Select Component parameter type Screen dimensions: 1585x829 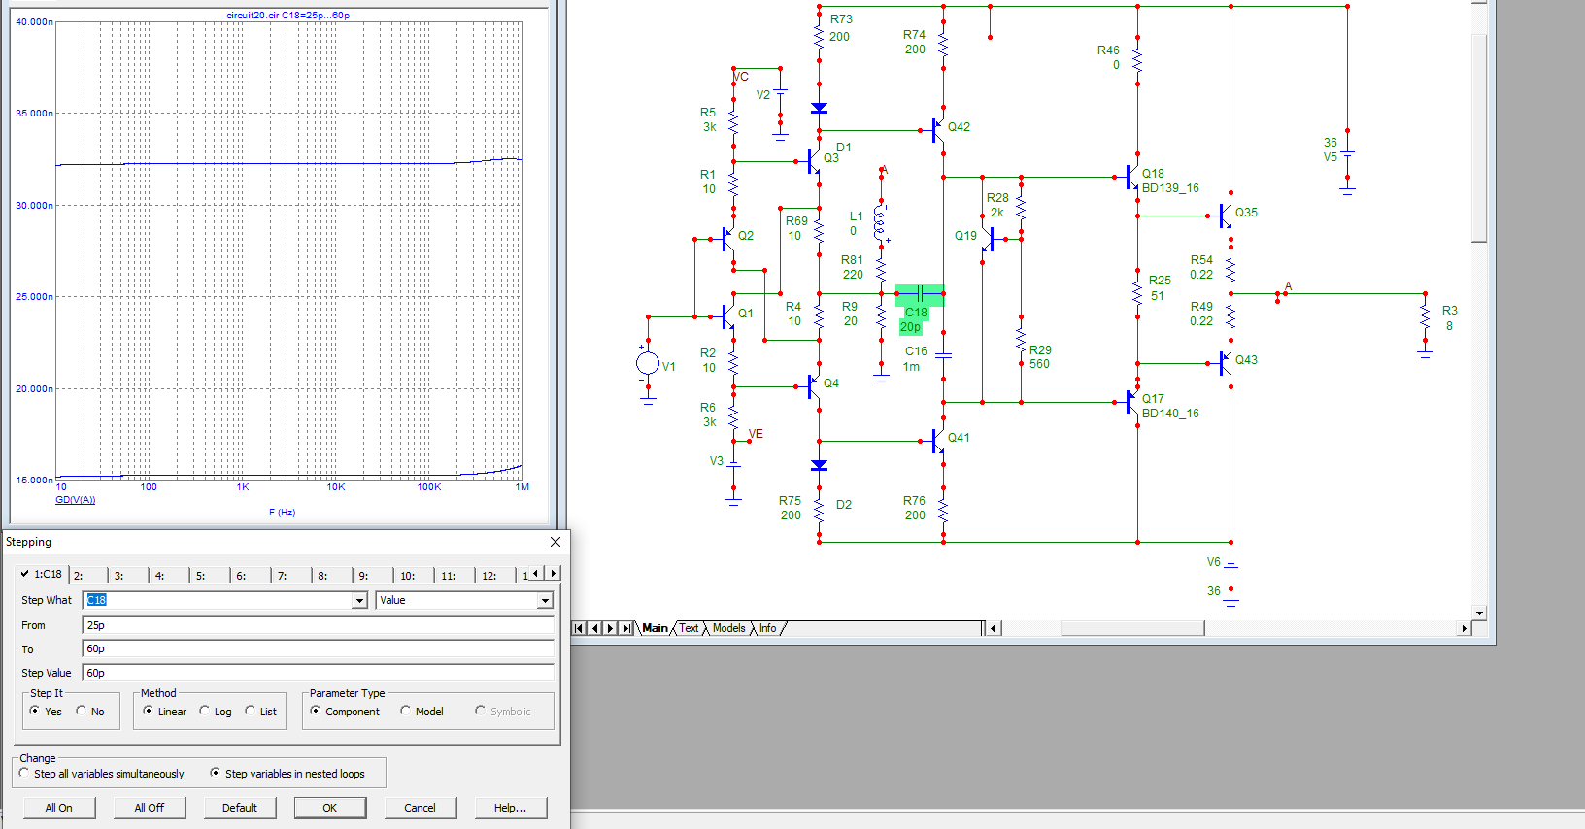pos(345,712)
